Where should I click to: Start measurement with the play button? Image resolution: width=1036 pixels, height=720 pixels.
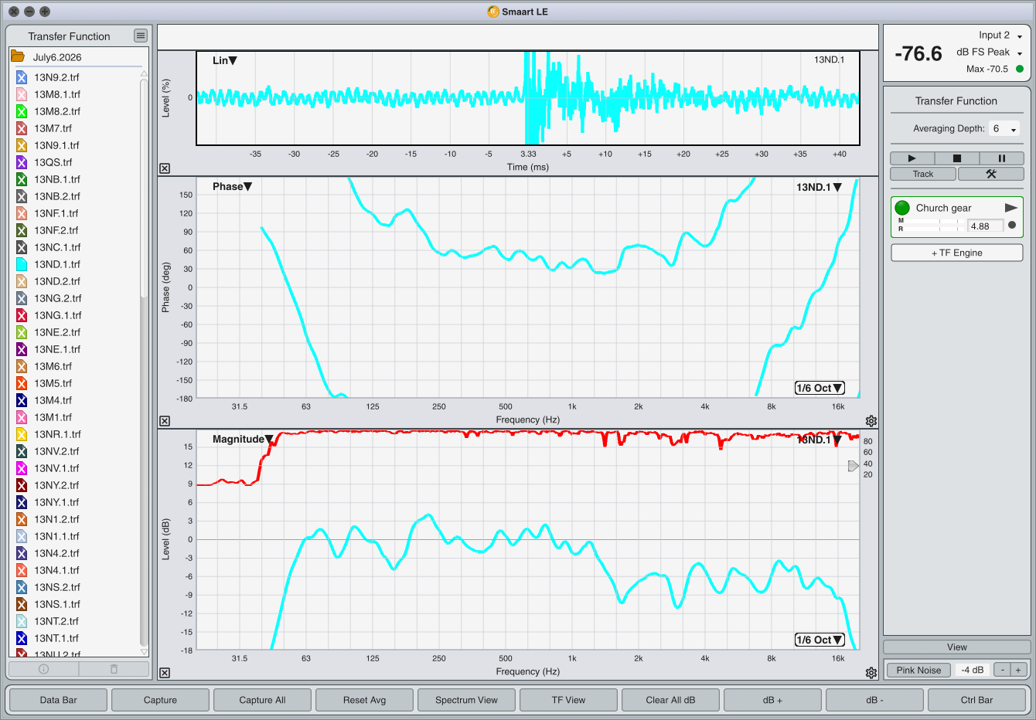click(x=912, y=158)
